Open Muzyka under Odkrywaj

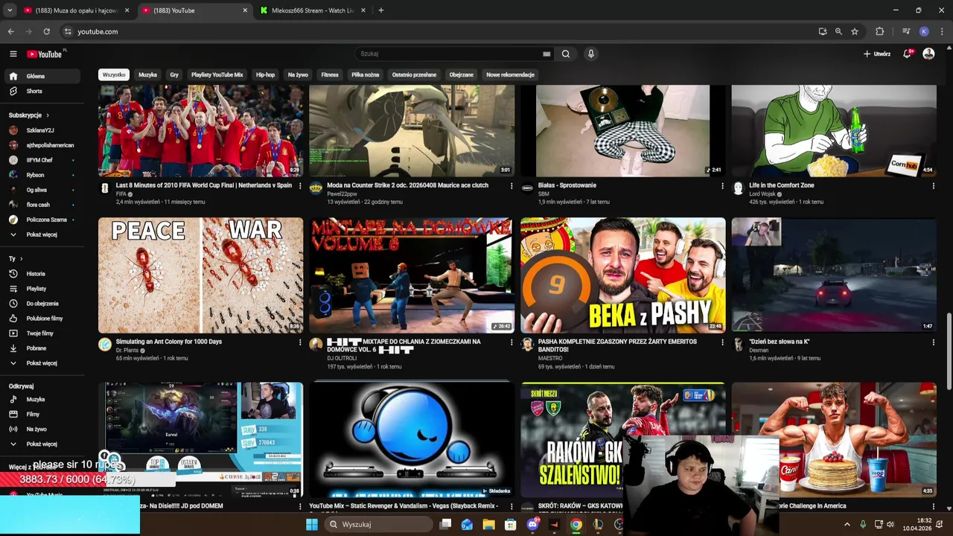pos(43,399)
